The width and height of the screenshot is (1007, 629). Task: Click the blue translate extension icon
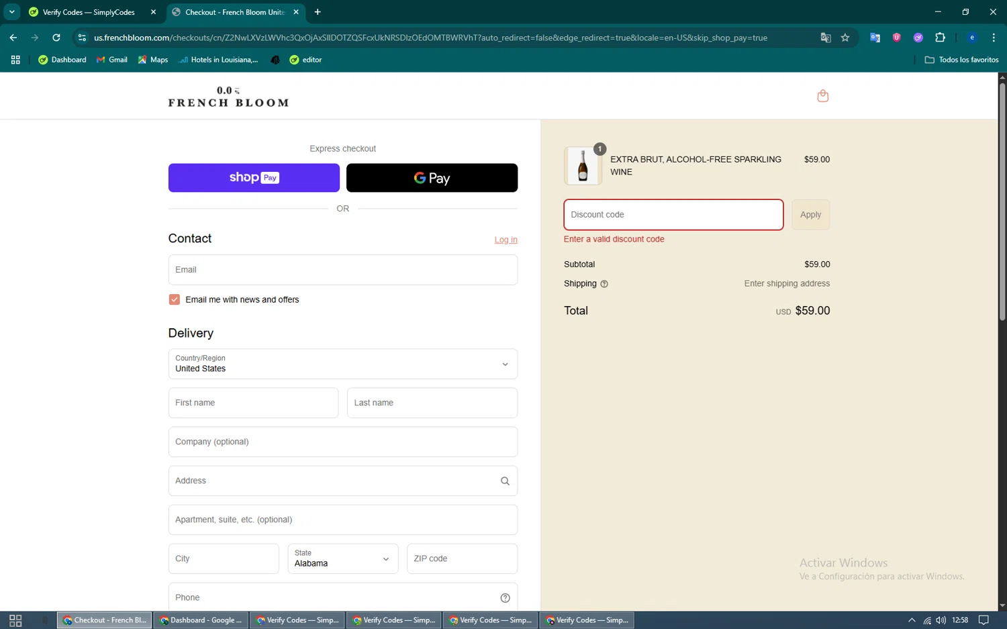tap(875, 38)
